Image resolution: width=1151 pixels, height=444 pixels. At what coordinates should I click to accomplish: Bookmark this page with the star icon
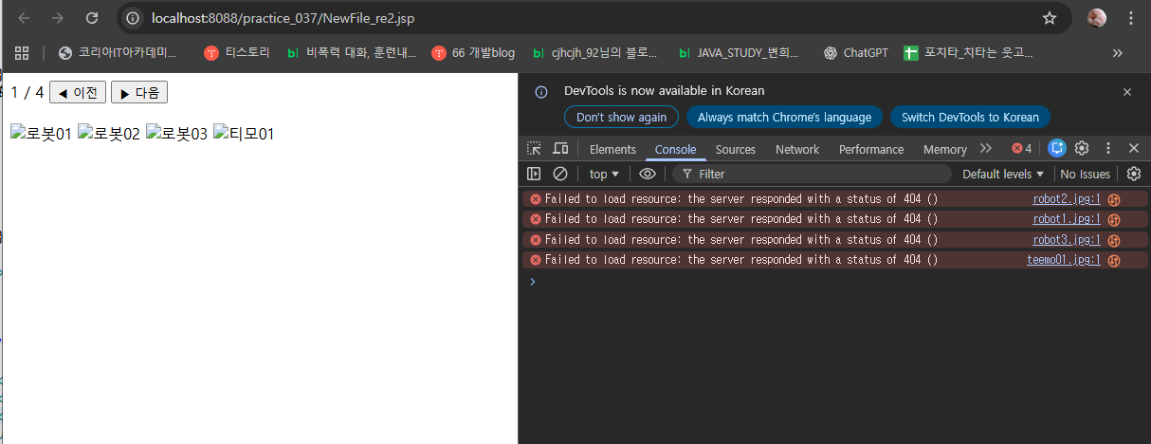click(x=1050, y=18)
